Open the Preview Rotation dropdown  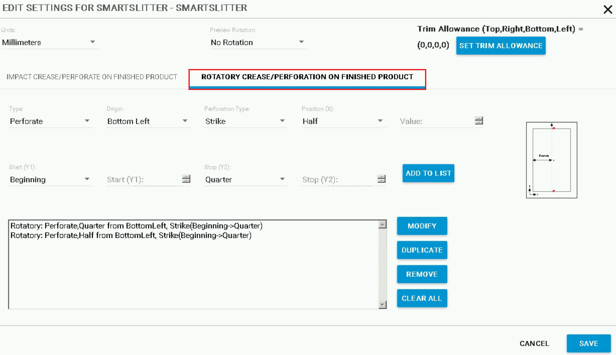point(258,42)
